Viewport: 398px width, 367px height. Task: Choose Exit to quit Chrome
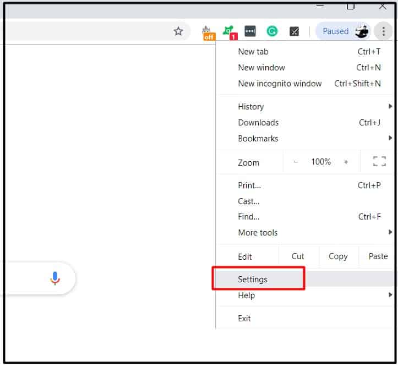[x=304, y=318]
